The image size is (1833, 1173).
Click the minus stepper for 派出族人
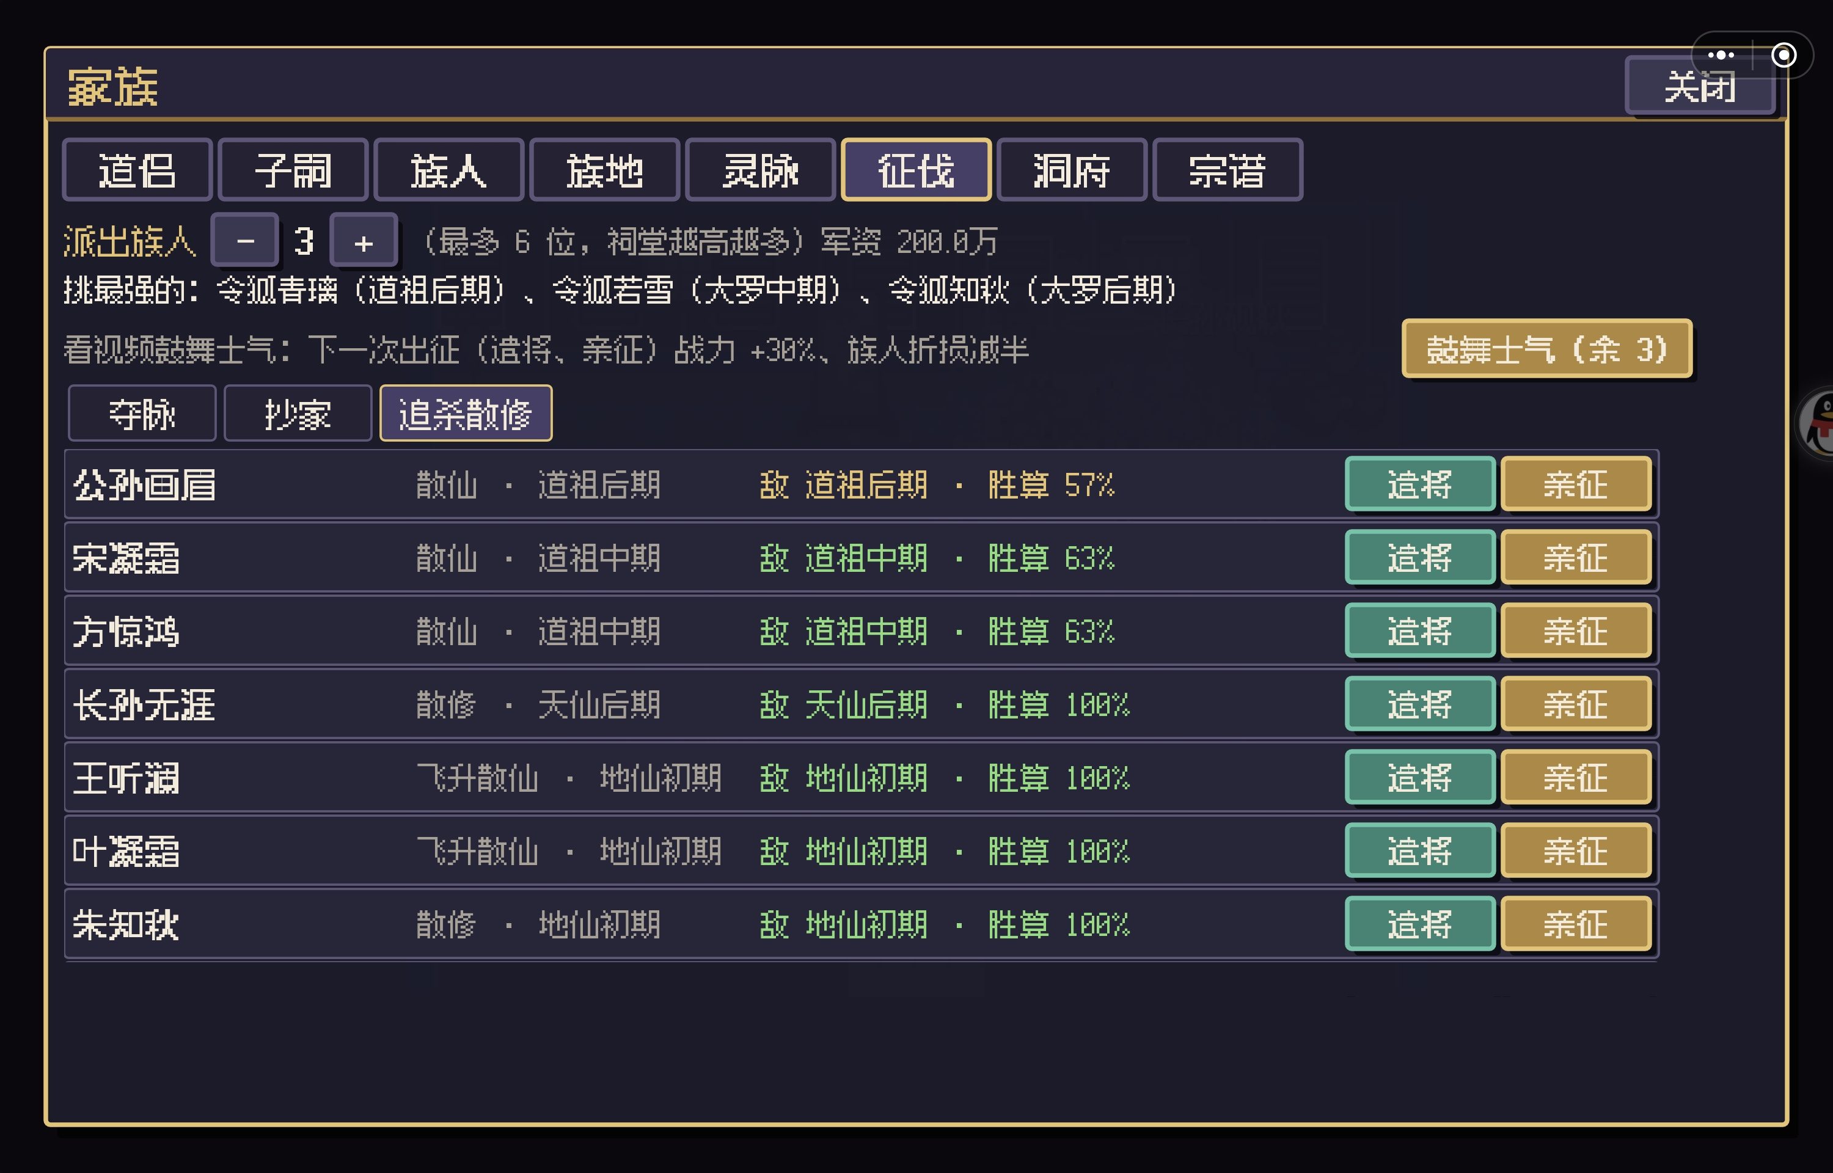(244, 240)
